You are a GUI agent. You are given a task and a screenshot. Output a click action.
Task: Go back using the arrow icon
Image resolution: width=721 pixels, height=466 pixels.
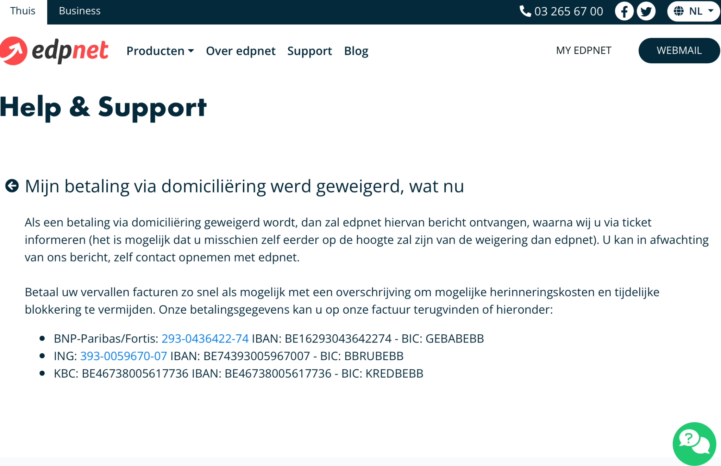coord(12,186)
